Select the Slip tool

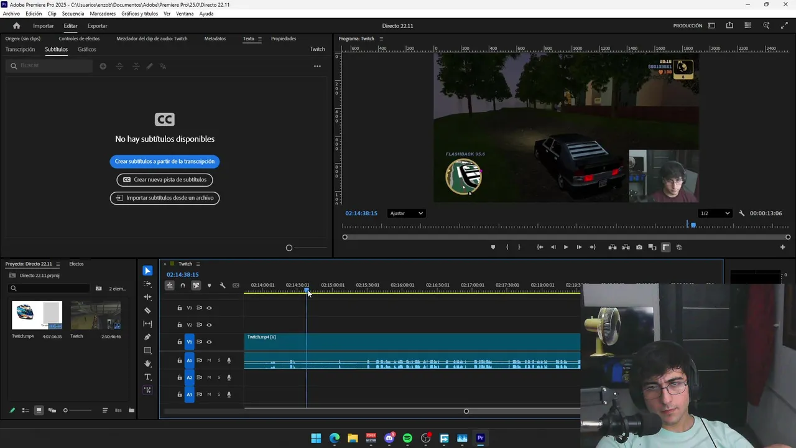click(x=147, y=324)
